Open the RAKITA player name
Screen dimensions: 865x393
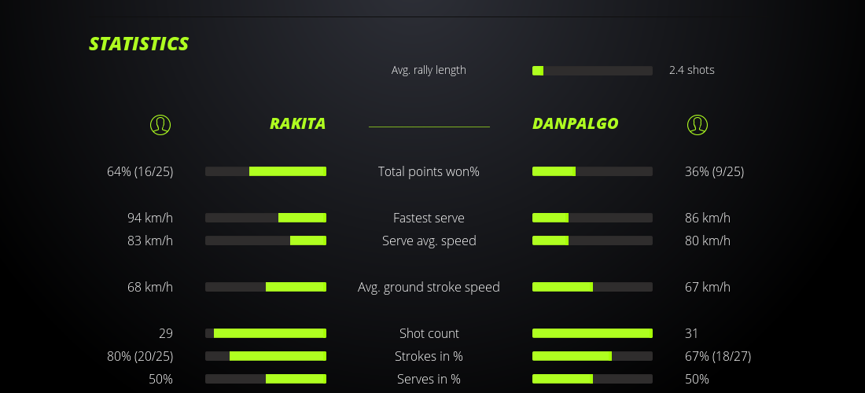[297, 123]
